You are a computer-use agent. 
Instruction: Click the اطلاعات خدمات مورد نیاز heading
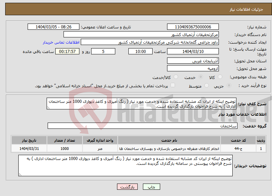242,114
